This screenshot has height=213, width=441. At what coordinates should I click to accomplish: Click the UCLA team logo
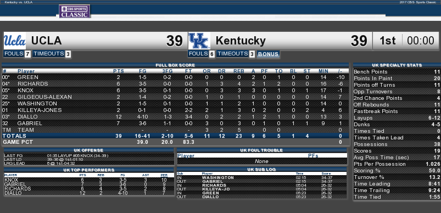[x=15, y=41]
